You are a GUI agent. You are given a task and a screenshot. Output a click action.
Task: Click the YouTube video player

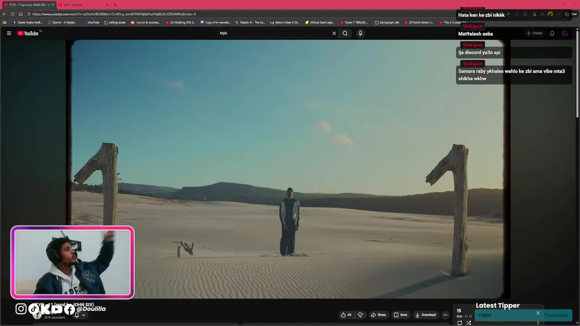(288, 169)
